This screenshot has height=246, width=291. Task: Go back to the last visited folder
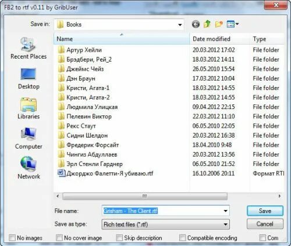click(196, 24)
